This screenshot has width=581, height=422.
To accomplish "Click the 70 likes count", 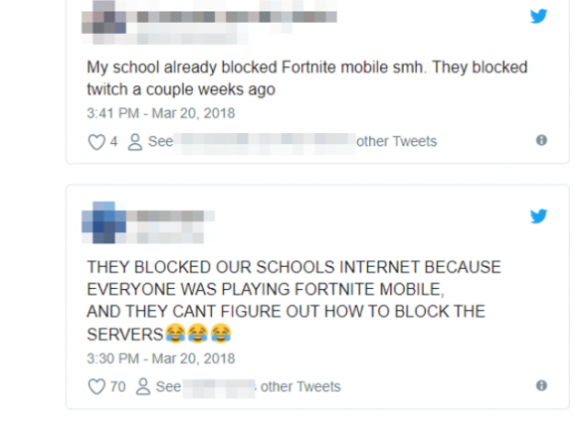I will (117, 387).
